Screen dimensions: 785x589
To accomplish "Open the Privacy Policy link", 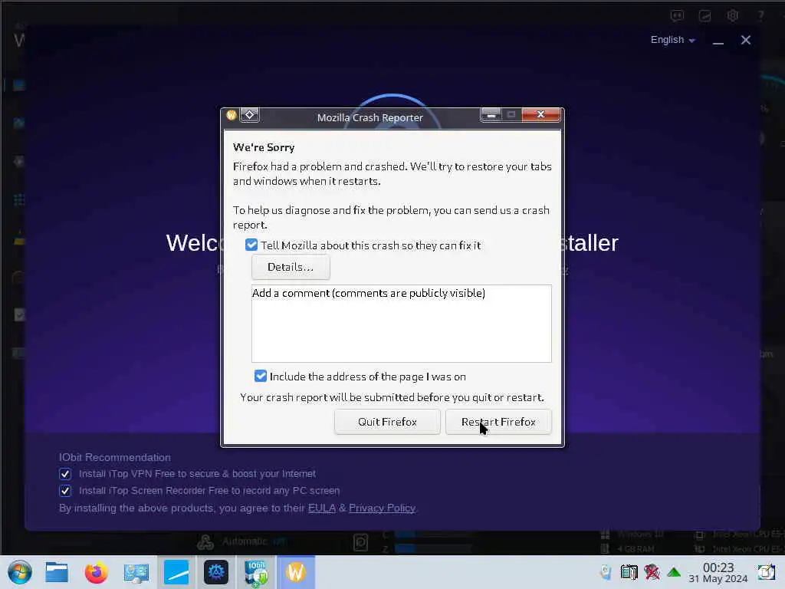I will tap(382, 508).
